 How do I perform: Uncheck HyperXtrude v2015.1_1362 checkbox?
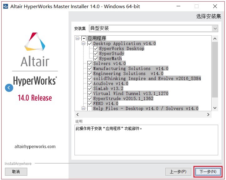[x=90, y=98]
